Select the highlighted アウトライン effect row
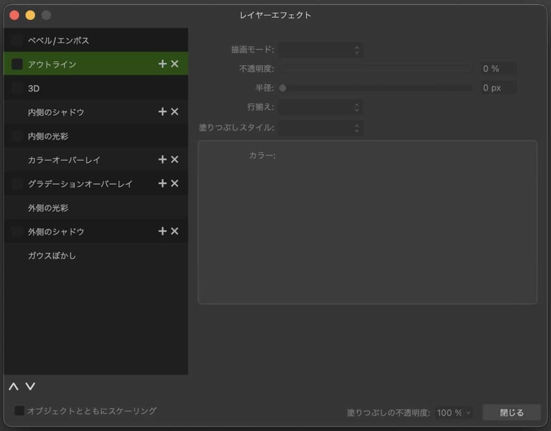The width and height of the screenshot is (551, 431). coord(96,63)
